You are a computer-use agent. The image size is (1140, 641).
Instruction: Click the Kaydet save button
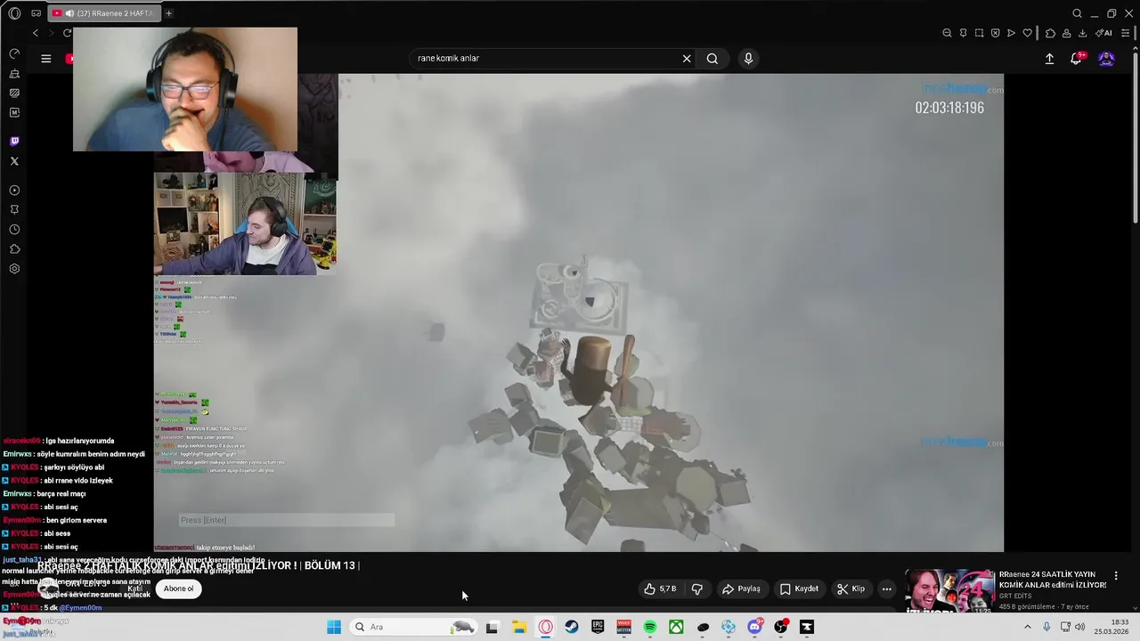799,588
